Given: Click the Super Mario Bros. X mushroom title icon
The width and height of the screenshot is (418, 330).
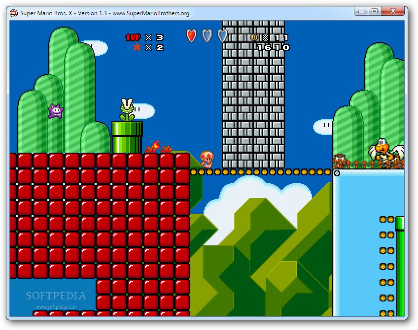Looking at the screenshot, I should [x=14, y=13].
